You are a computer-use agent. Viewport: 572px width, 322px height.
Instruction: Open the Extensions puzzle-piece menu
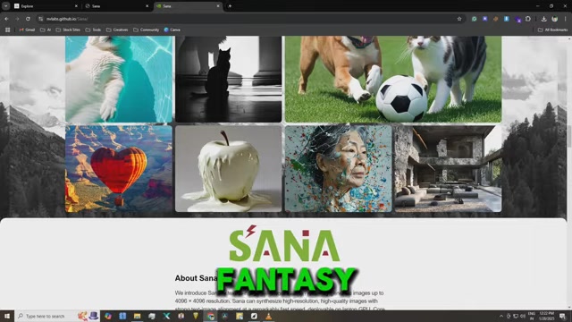coord(528,19)
